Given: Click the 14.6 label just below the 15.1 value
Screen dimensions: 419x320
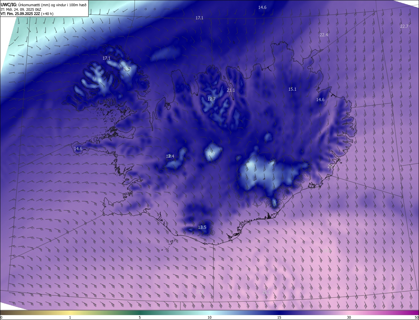Looking at the screenshot, I should pyautogui.click(x=320, y=100).
